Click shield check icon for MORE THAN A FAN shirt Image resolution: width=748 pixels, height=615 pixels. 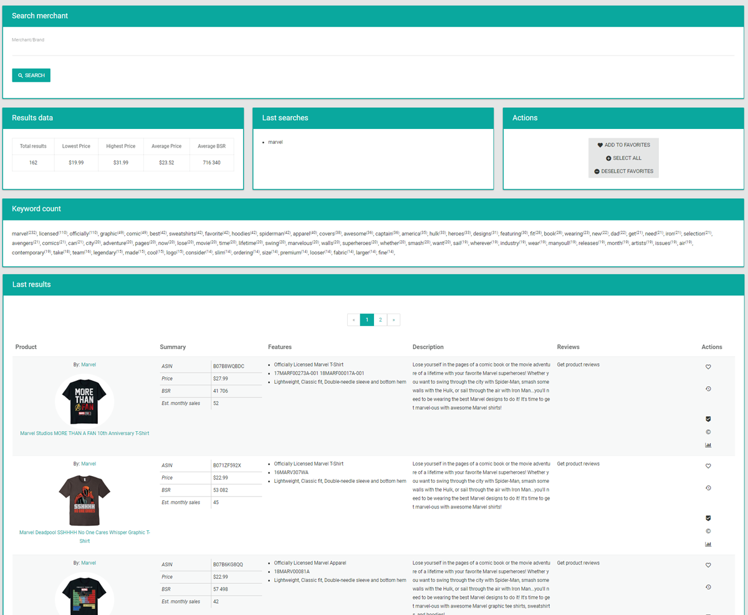708,419
